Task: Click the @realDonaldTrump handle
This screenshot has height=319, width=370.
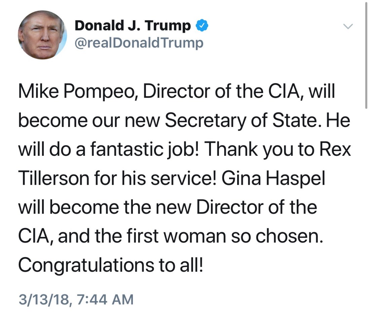Action: pos(139,43)
